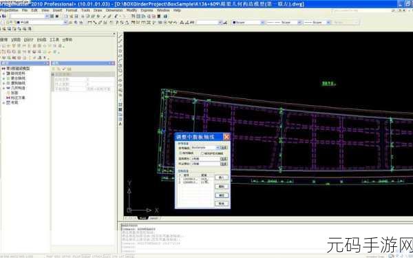The image size is (413, 258).
Task: Open the Modify menu
Action: tap(131, 10)
